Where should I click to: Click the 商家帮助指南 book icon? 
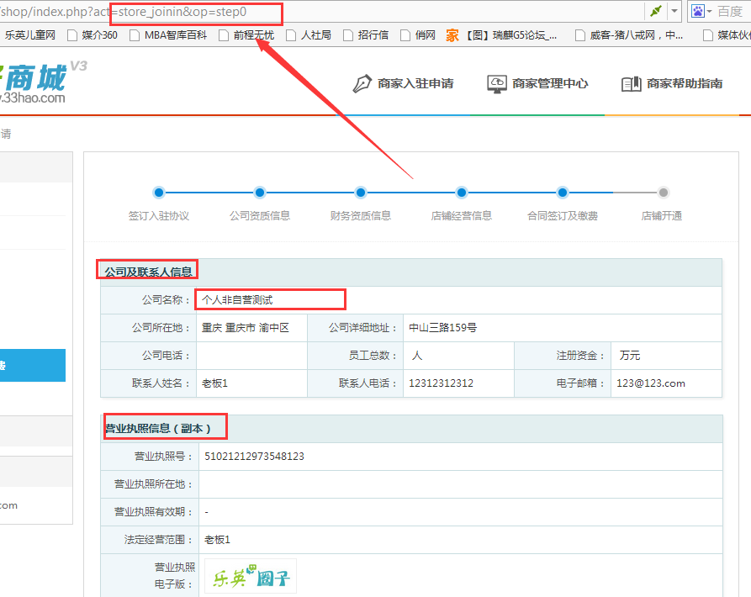(632, 84)
